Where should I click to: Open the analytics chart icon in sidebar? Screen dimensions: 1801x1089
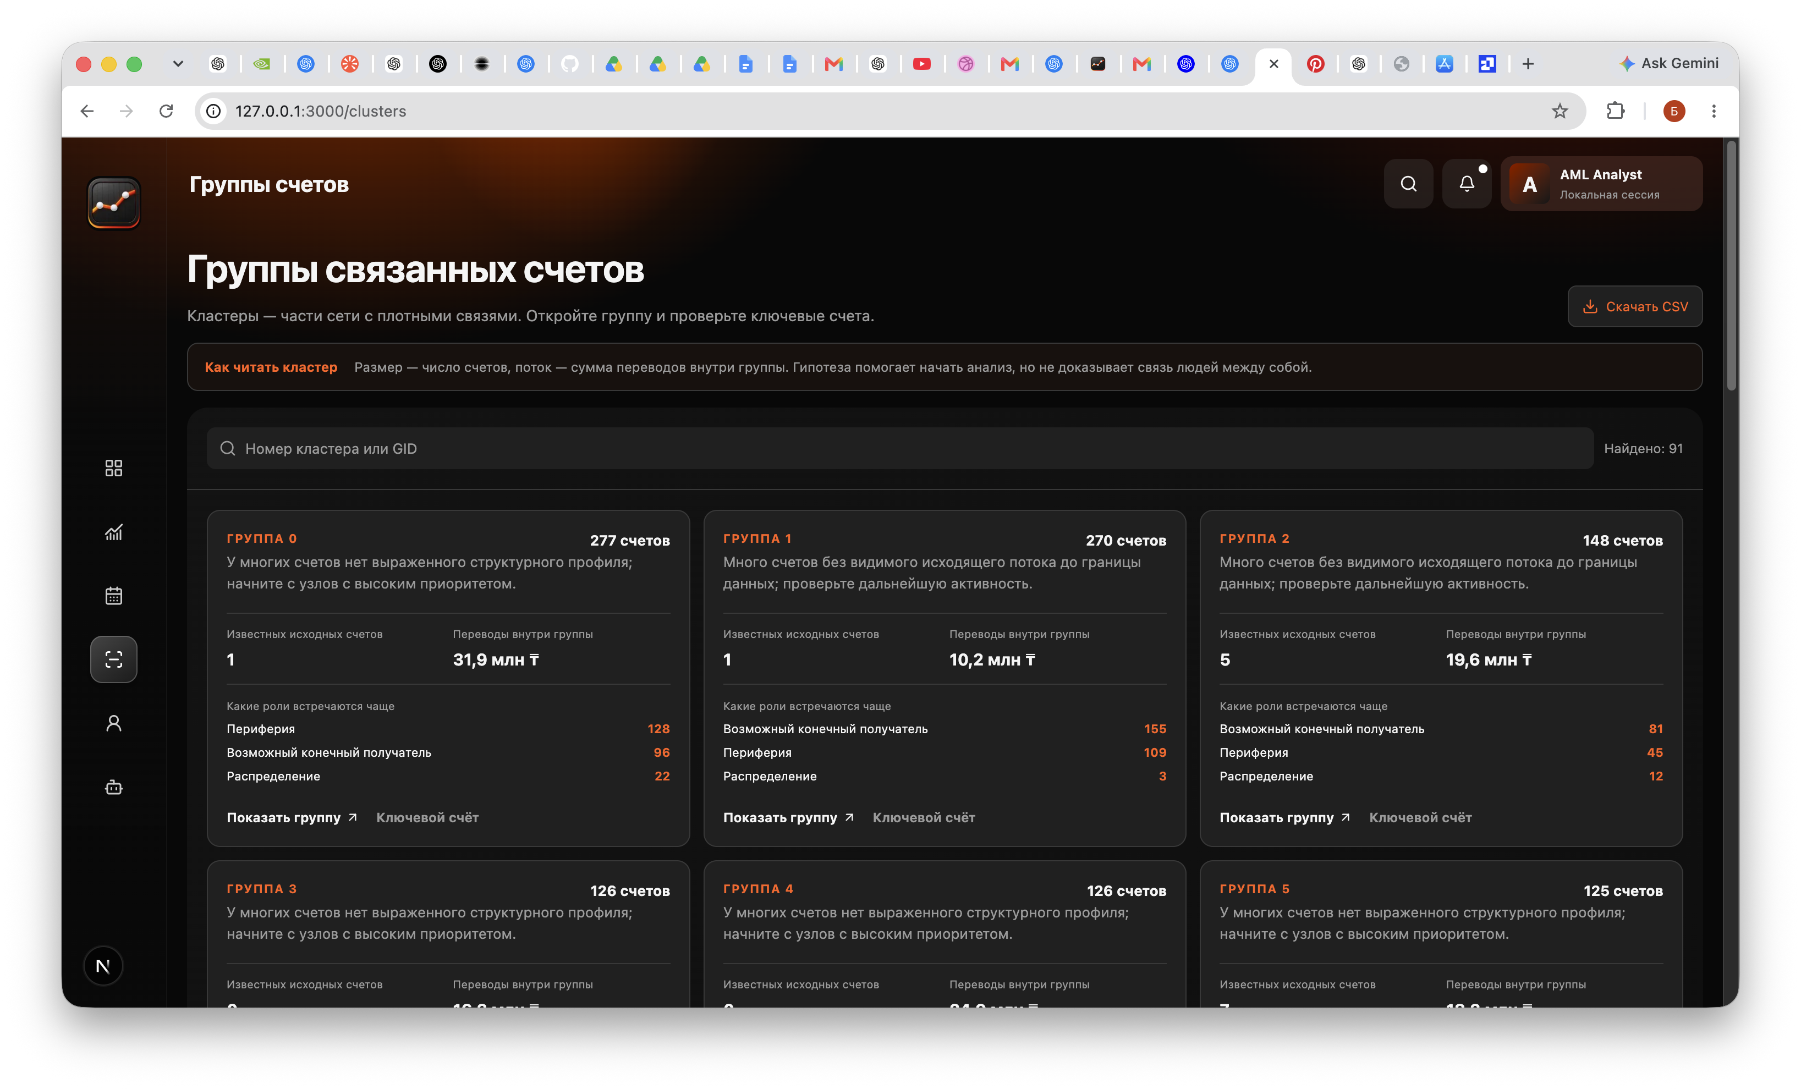(x=113, y=531)
